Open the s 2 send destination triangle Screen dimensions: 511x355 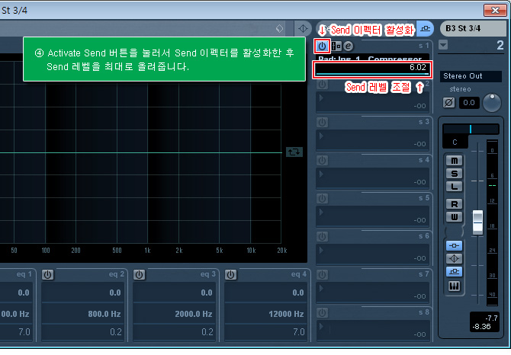coord(321,98)
